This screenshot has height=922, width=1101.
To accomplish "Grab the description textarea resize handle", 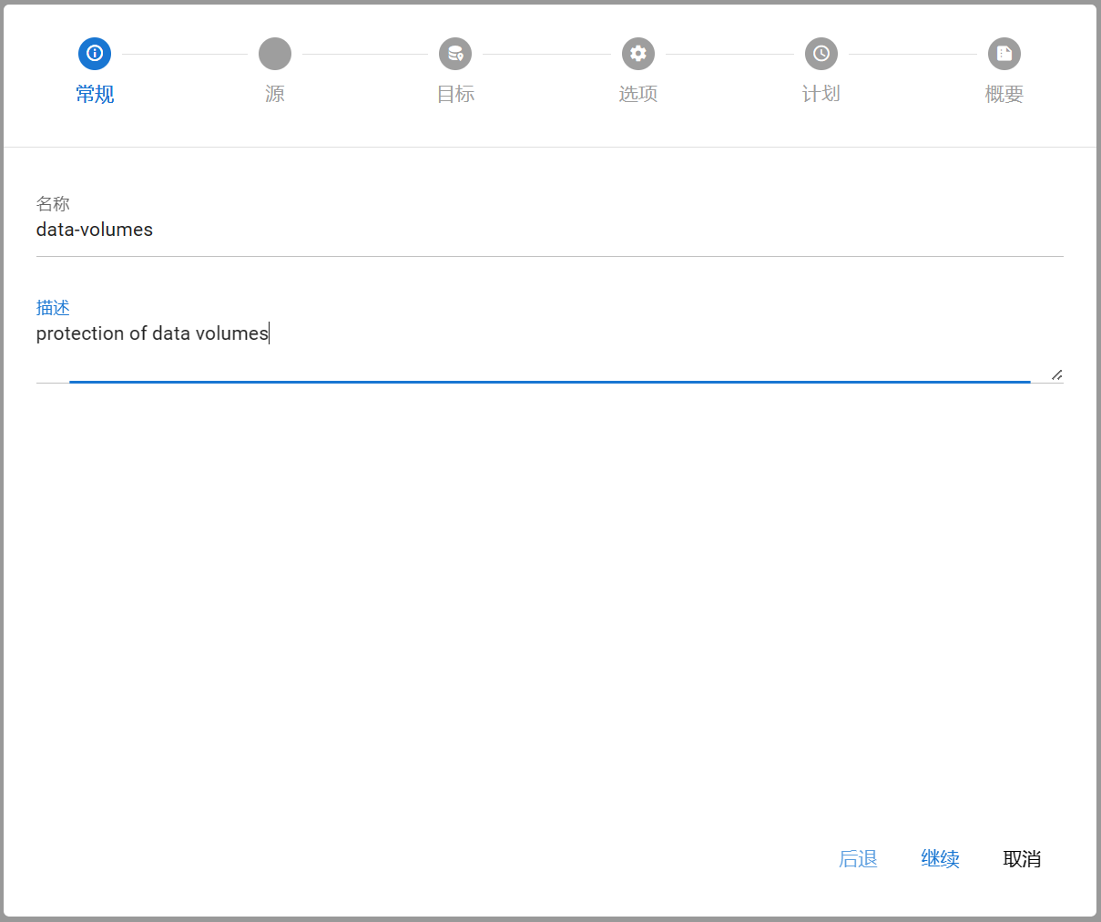I will [x=1056, y=374].
